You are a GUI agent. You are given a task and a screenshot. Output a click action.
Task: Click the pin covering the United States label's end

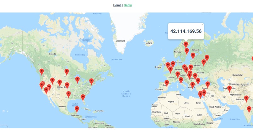pos(67,86)
